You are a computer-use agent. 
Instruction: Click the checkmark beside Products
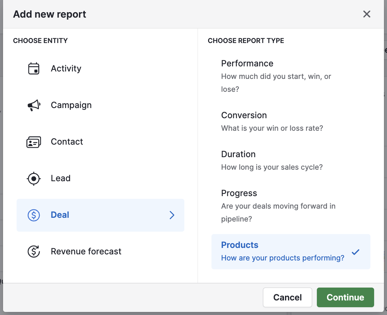click(x=355, y=252)
